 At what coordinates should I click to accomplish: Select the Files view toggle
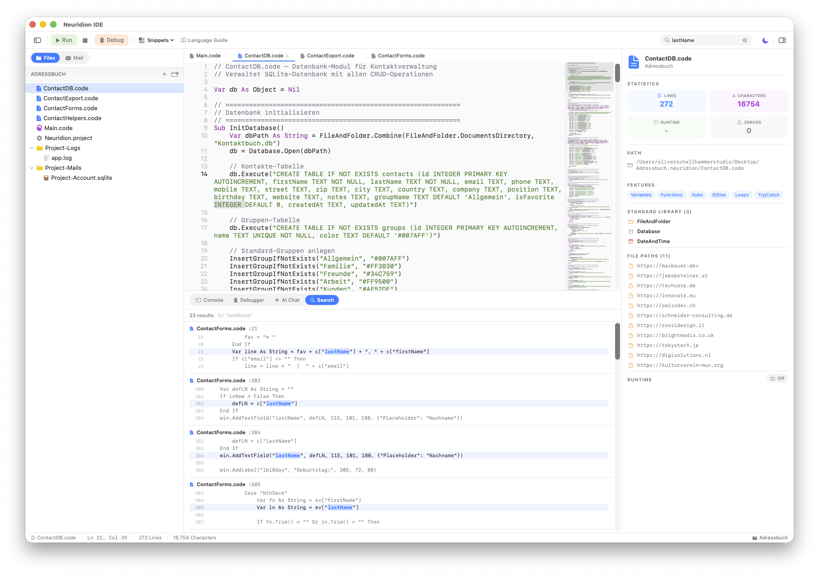(45, 58)
